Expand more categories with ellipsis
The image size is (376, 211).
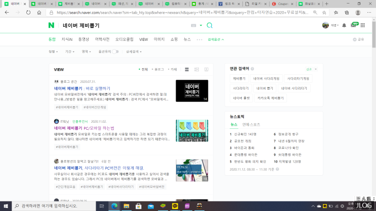point(199,40)
